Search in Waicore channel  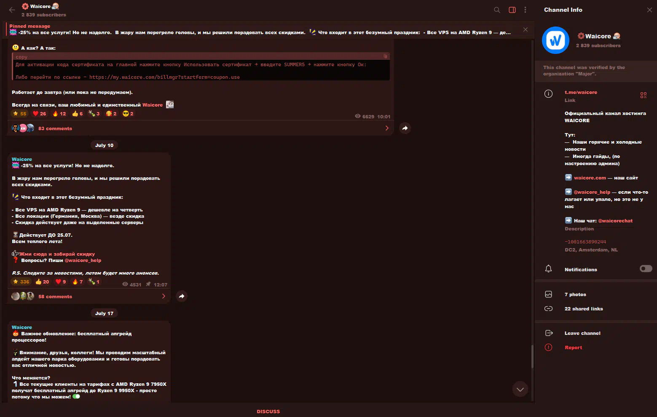point(497,10)
